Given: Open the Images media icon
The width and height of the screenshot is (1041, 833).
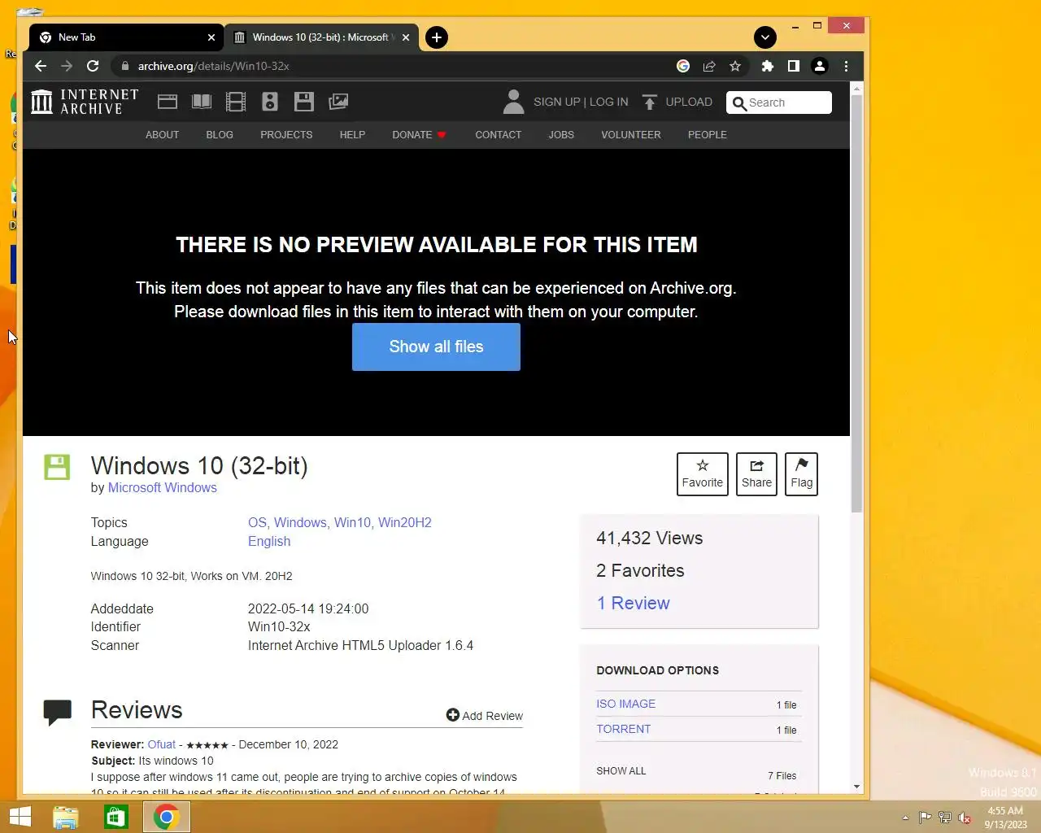Looking at the screenshot, I should coord(338,102).
